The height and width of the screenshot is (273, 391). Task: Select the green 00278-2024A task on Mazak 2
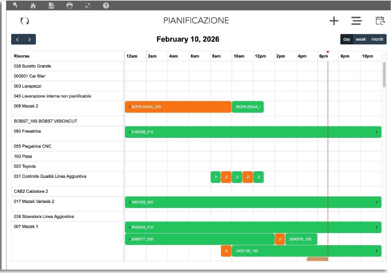click(248, 107)
